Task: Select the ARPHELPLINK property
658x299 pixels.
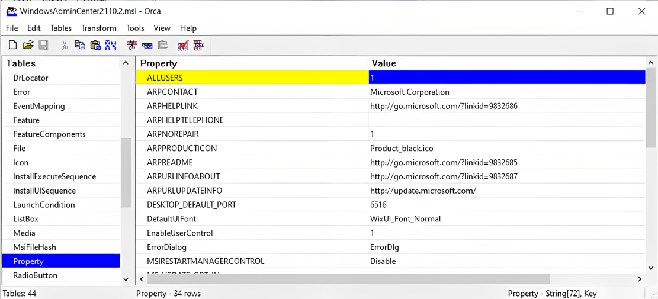Action: pos(252,106)
